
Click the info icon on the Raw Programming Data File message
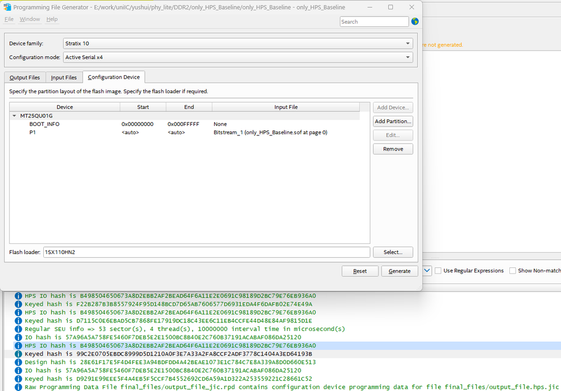tap(18, 387)
